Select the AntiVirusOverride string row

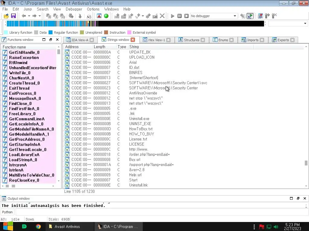(184, 93)
